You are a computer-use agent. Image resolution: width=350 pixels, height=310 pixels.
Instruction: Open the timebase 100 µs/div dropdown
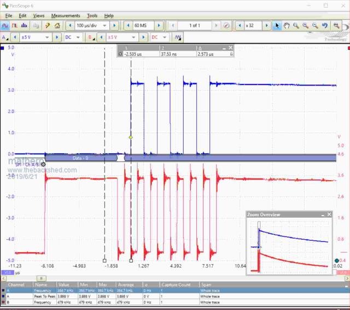pyautogui.click(x=106, y=26)
